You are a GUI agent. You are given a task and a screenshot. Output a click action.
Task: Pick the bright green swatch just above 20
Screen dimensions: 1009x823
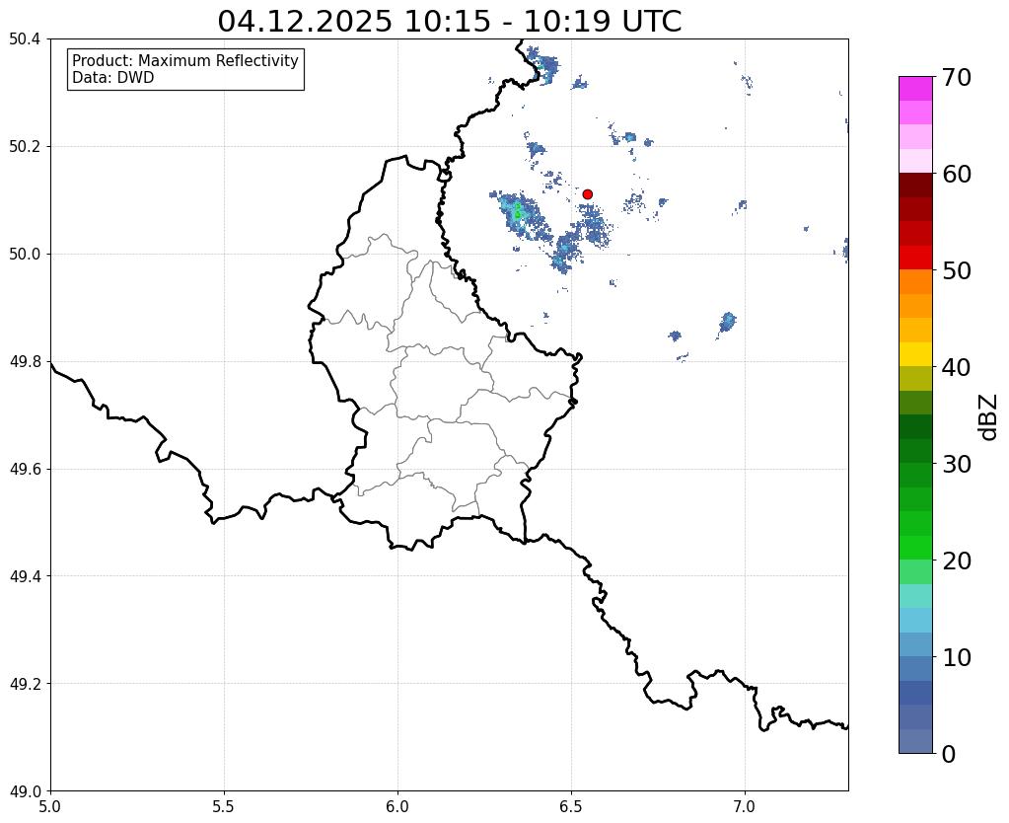[x=915, y=548]
